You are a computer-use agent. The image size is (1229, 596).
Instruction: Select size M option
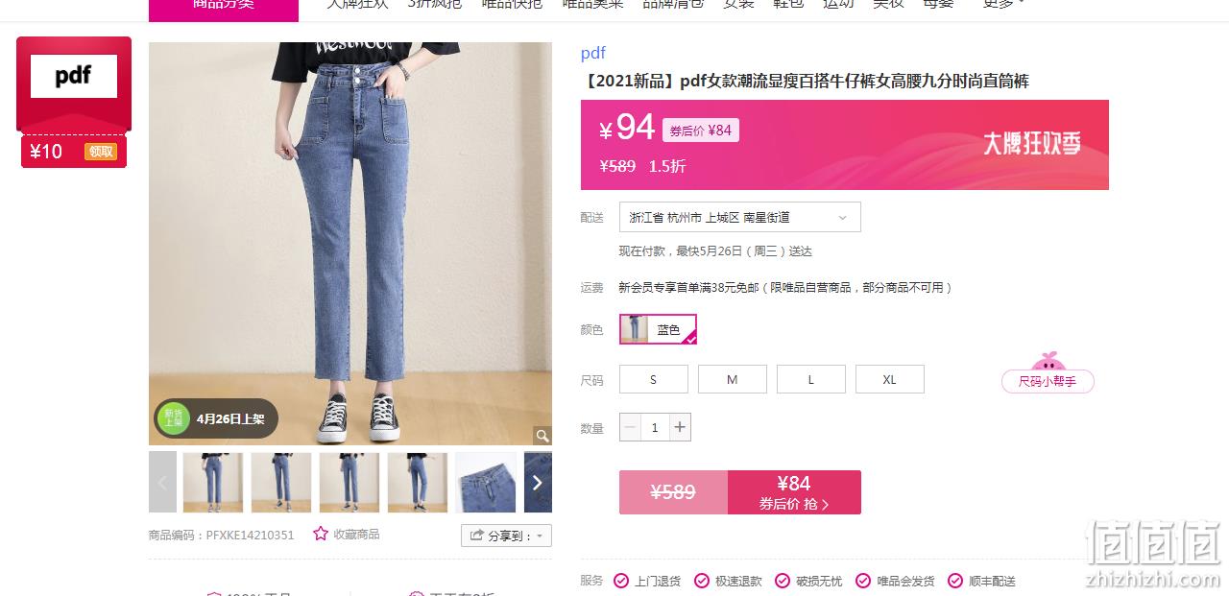point(733,379)
